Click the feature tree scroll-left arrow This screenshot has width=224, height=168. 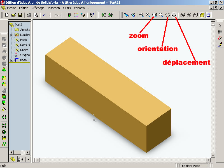coord(11,152)
